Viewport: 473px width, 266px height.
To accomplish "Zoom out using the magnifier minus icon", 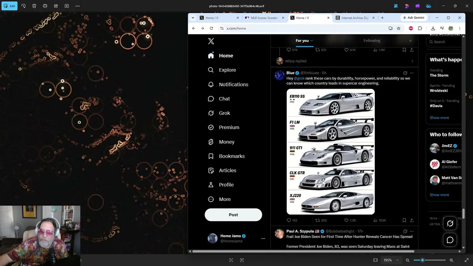I will coord(408,260).
